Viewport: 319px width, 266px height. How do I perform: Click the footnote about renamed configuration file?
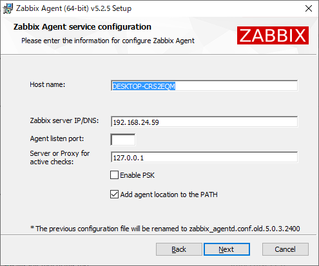(165, 229)
